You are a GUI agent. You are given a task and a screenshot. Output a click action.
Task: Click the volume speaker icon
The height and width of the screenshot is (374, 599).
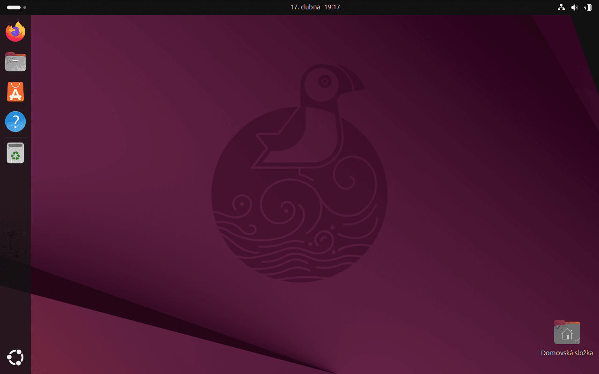tap(575, 7)
